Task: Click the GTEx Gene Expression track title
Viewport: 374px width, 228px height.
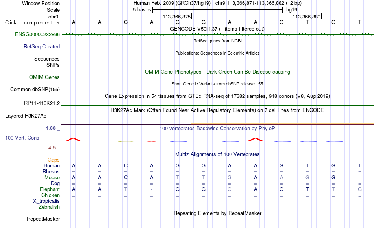Action: (x=217, y=96)
